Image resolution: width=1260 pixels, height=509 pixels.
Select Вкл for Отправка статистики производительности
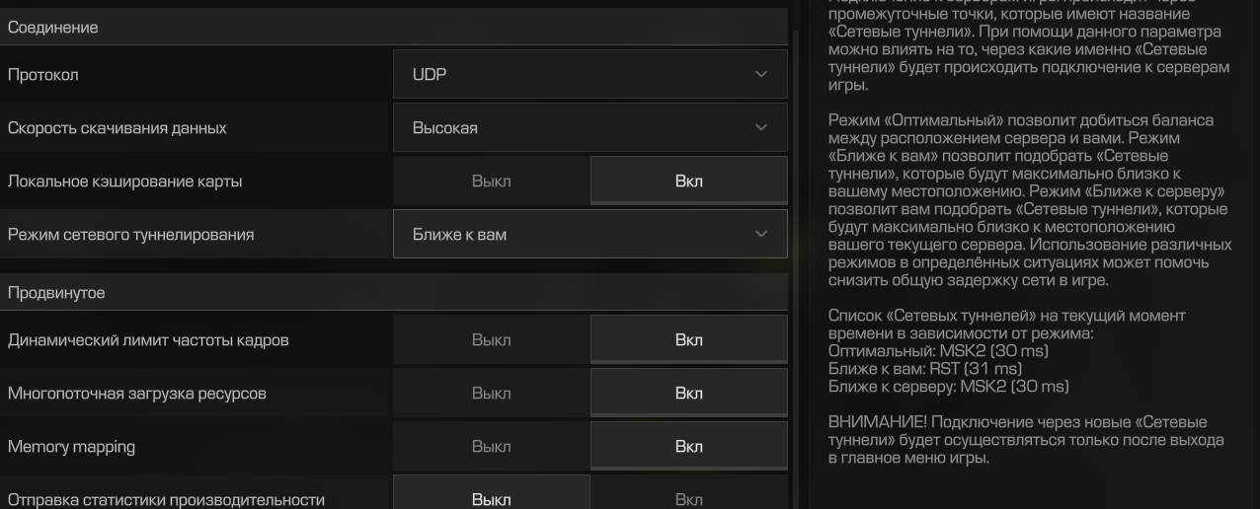688,497
